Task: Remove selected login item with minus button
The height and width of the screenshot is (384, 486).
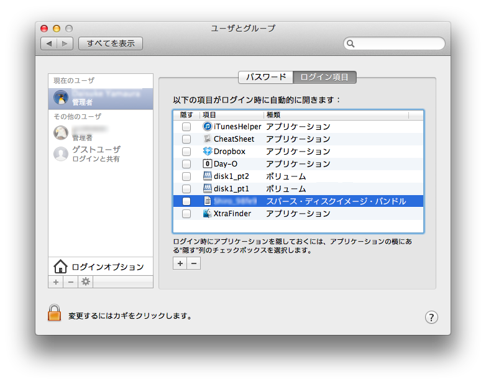Action: [194, 263]
